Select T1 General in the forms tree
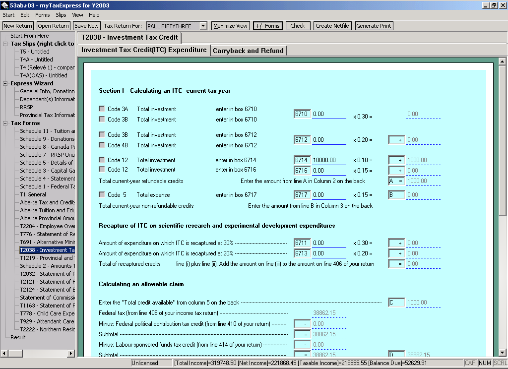 [33, 194]
